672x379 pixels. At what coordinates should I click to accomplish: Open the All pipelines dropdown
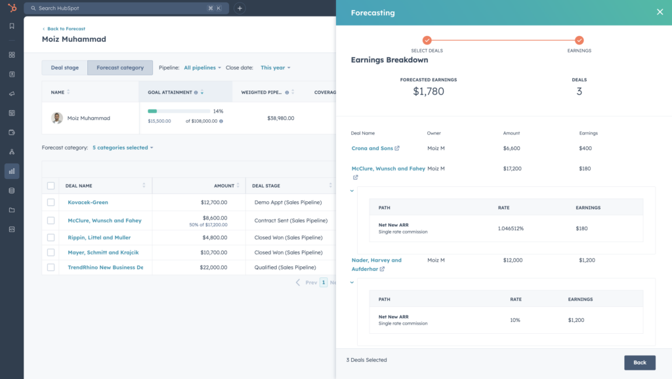202,68
